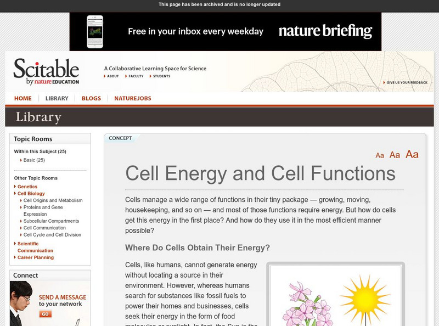
Task: Select the medium Aa font size
Action: point(395,155)
